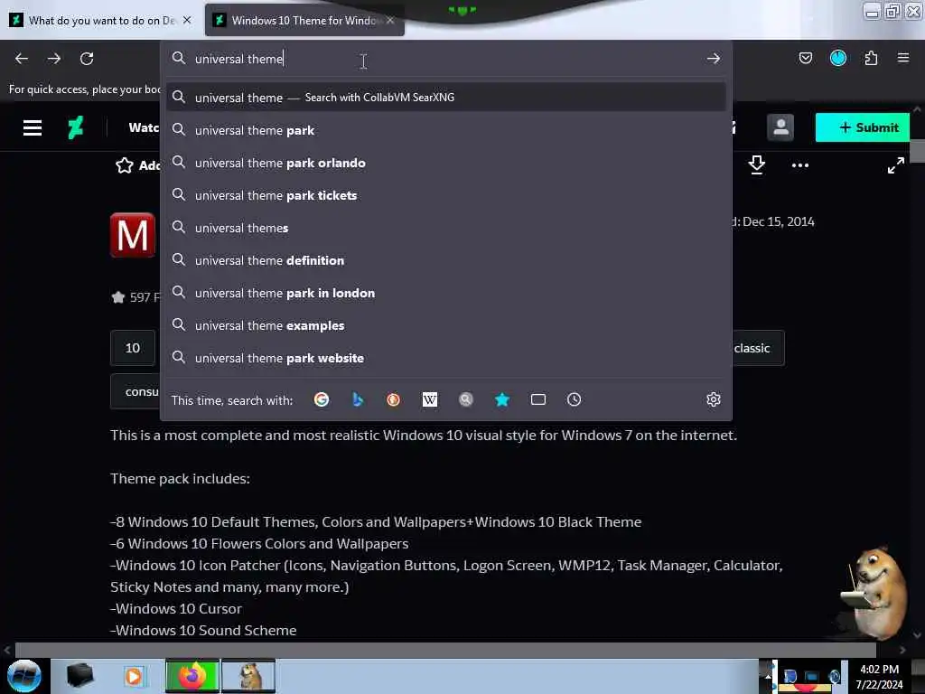Image resolution: width=925 pixels, height=694 pixels.
Task: Open the DeviantArt site hamburger menu
Action: click(x=33, y=127)
